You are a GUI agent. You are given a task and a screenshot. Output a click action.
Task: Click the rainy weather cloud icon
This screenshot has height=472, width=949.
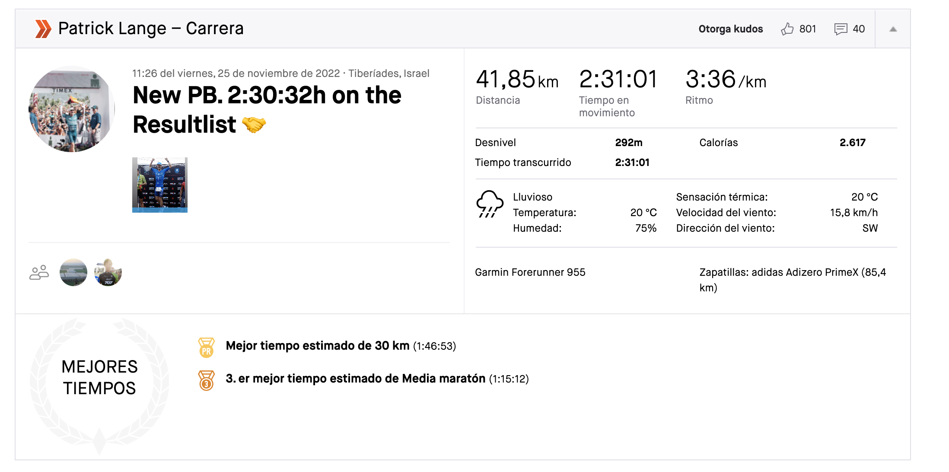[x=490, y=204]
